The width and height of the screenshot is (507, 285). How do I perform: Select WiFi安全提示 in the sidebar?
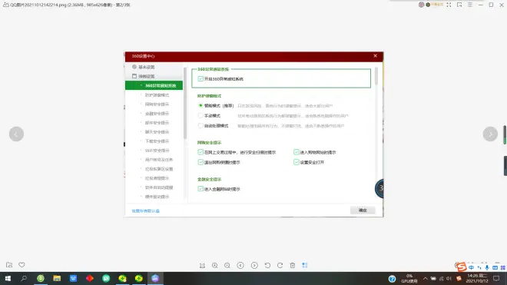click(x=157, y=151)
